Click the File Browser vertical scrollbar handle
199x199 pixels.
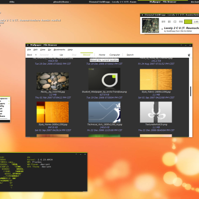pyautogui.click(x=191, y=91)
